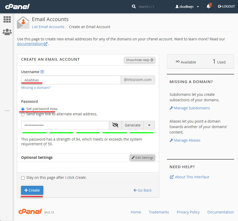
Task: Open Manage Aliases link
Action: point(185,140)
